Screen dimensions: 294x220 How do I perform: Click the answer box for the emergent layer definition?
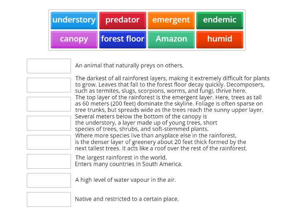[49, 104]
